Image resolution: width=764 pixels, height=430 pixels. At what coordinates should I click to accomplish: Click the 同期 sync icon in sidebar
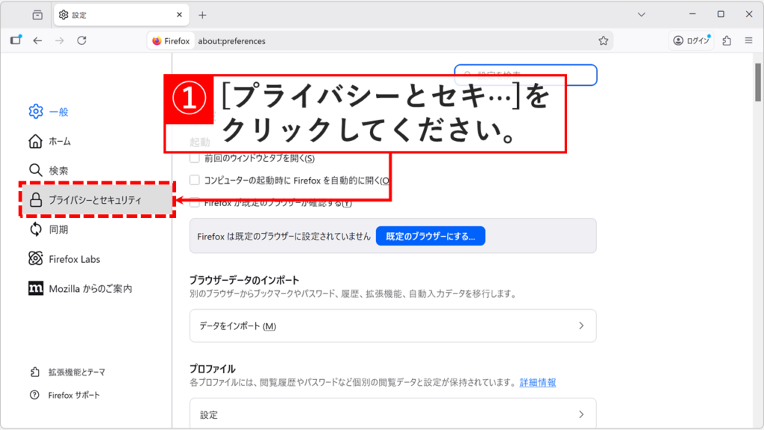pos(34,230)
